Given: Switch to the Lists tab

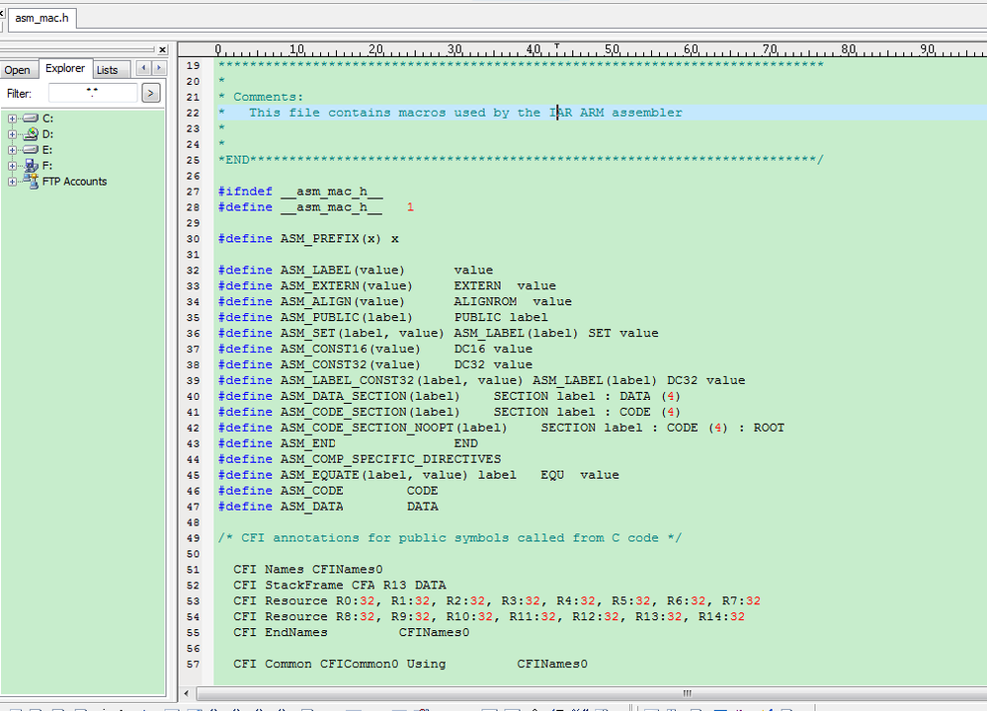Looking at the screenshot, I should (x=107, y=70).
